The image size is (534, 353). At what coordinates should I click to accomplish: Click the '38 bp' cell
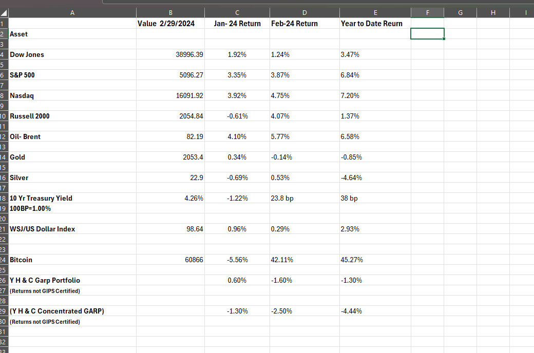[x=375, y=198]
